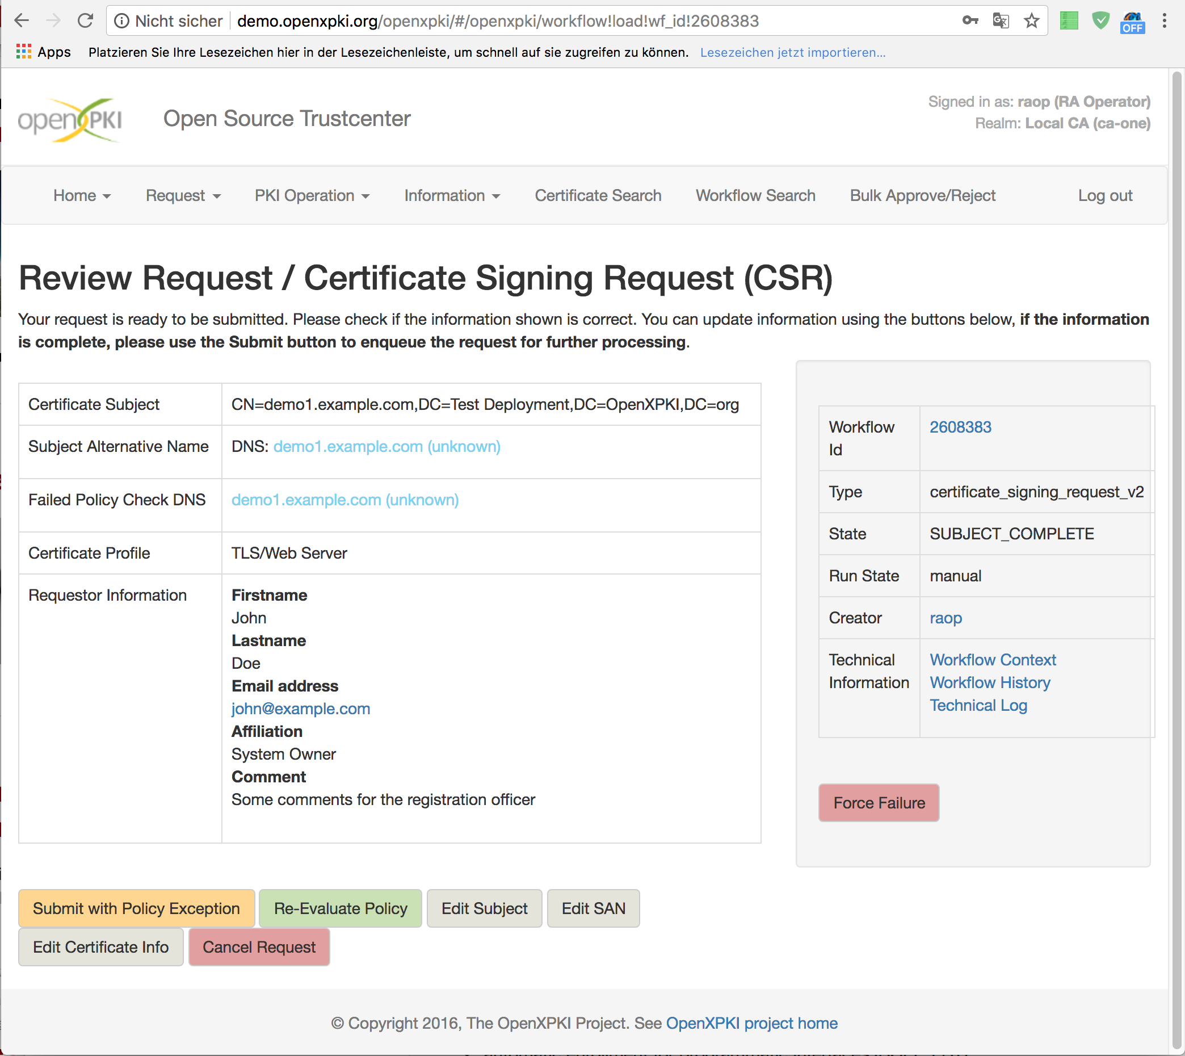Open Bulk Approve/Reject page

(922, 195)
